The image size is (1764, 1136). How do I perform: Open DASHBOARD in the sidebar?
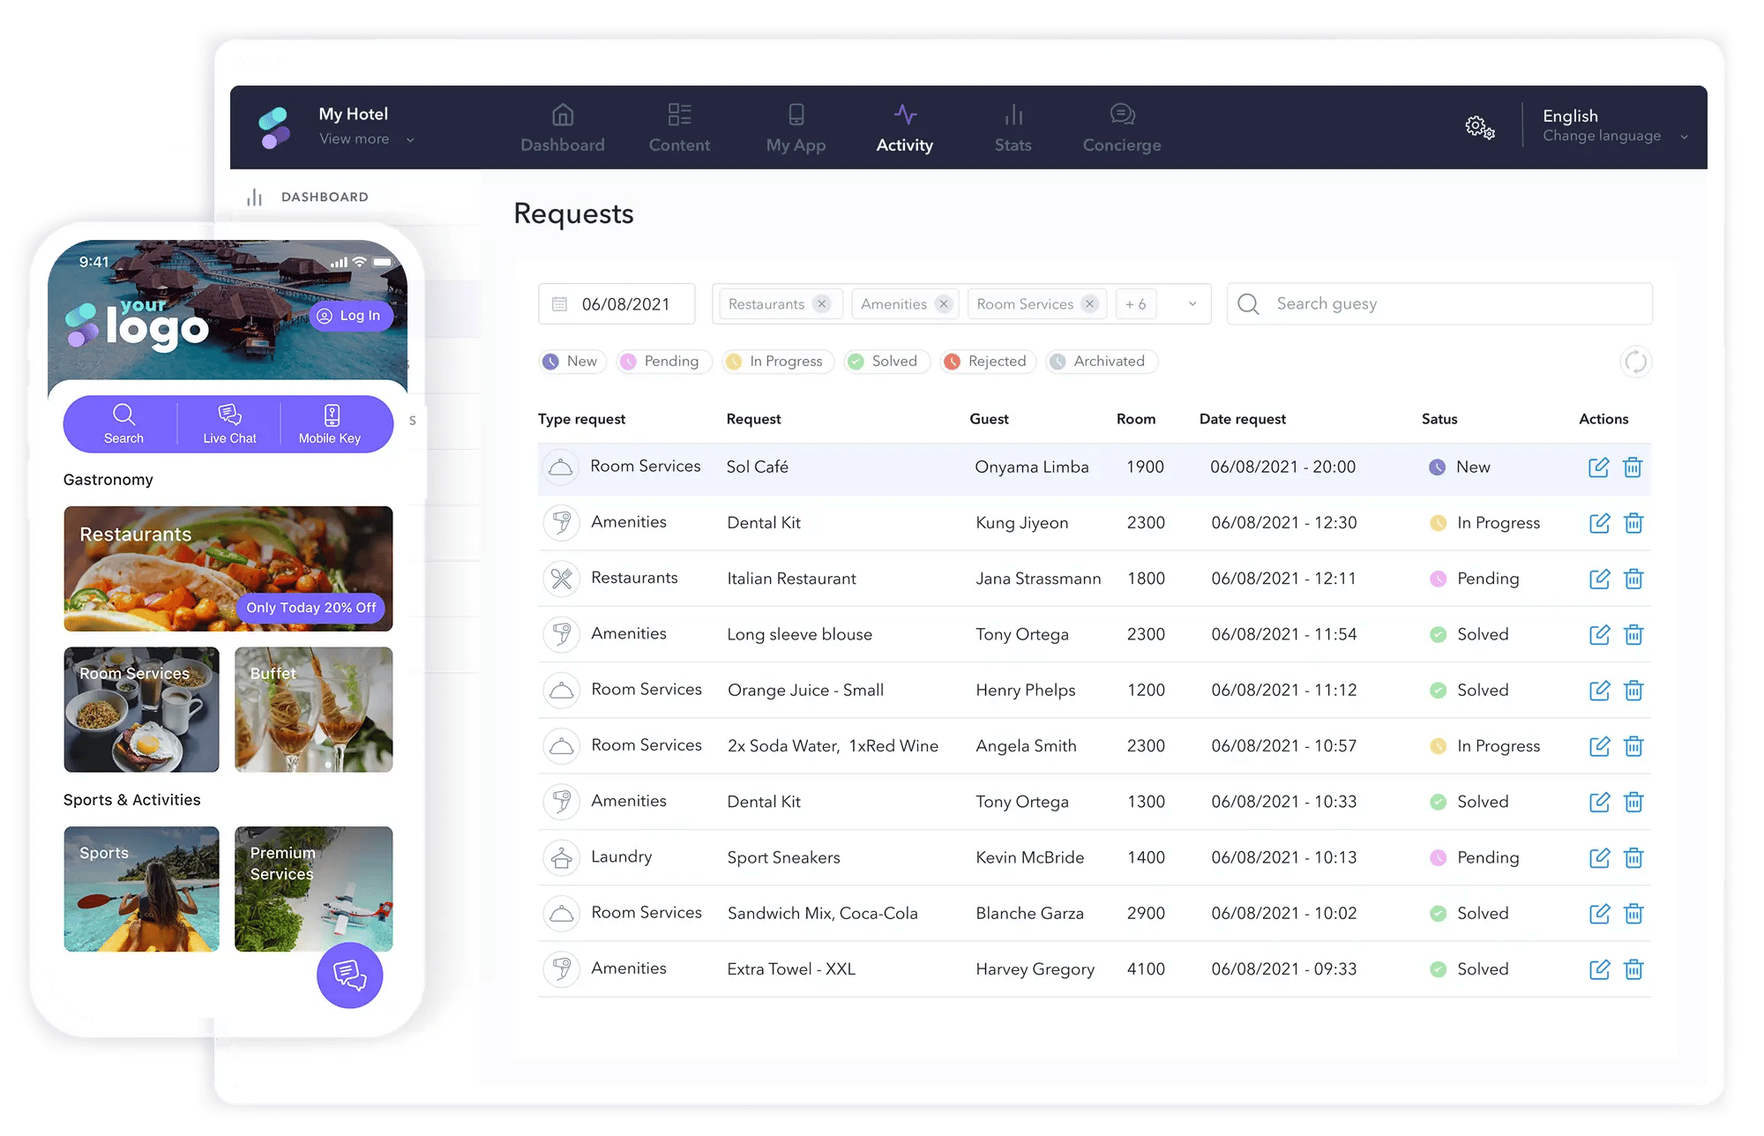pos(307,197)
